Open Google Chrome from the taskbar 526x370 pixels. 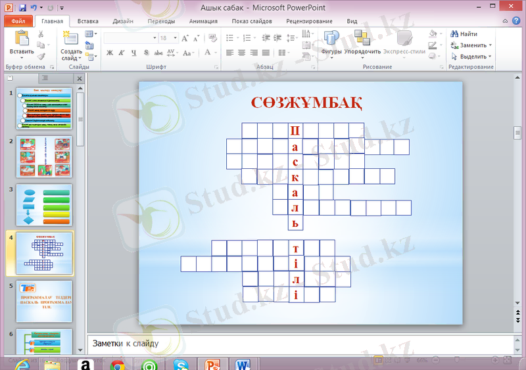tap(118, 364)
